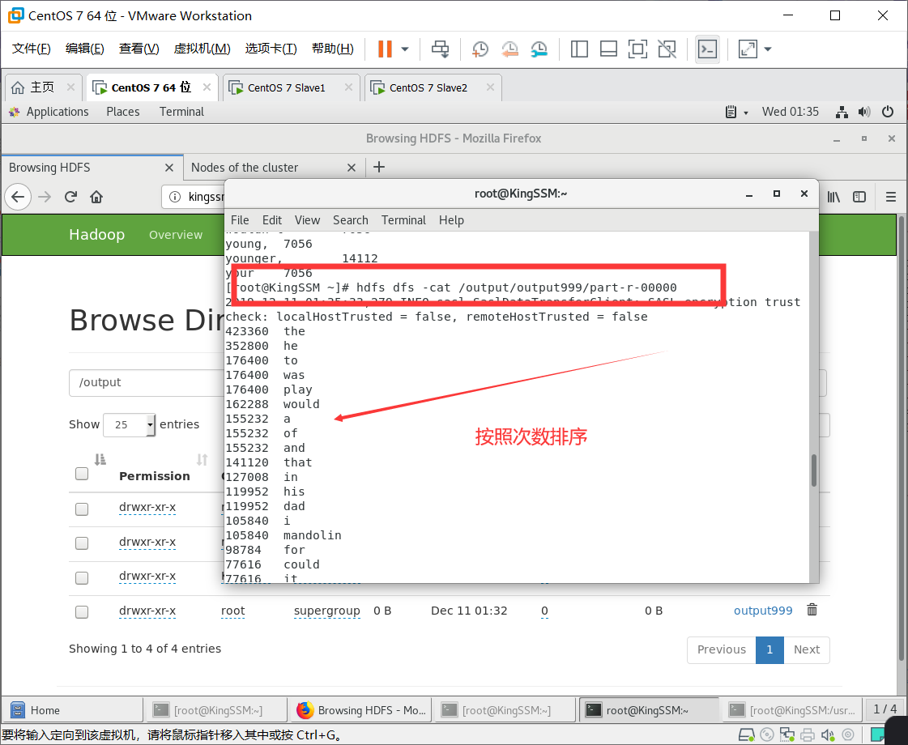This screenshot has width=908, height=745.
Task: Sort by the Permission column header
Action: coord(154,476)
